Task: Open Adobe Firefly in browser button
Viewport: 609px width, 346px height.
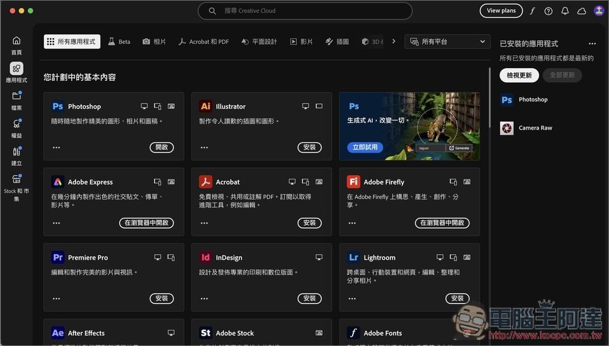Action: click(442, 223)
